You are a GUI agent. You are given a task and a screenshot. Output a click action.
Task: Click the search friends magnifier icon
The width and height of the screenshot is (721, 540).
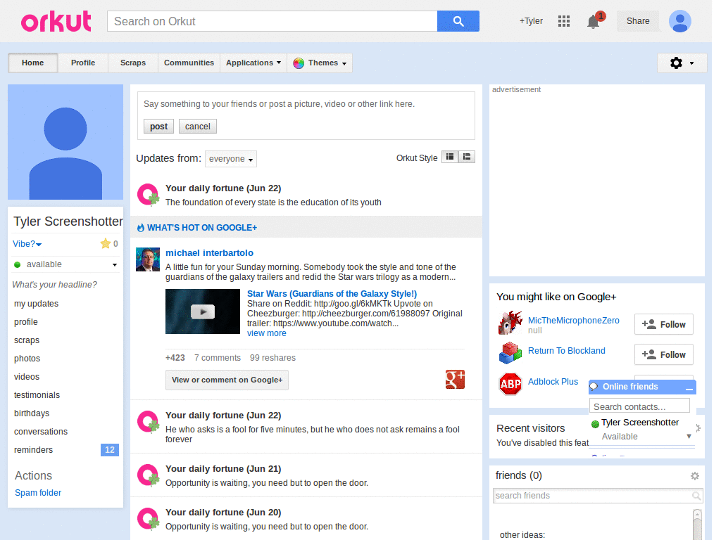pyautogui.click(x=696, y=496)
